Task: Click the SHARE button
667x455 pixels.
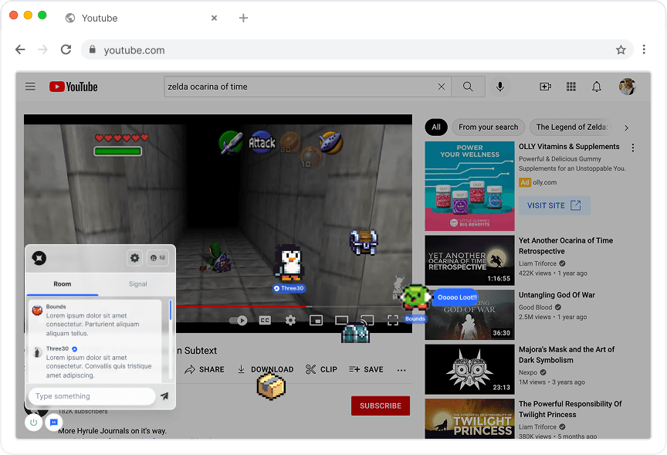Action: tap(204, 369)
